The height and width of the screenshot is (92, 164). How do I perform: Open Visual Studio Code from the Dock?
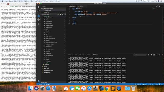pos(101,89)
